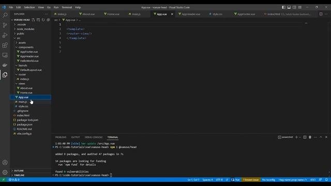
Task: Click the remote window indicator in status bar
Action: (4, 180)
